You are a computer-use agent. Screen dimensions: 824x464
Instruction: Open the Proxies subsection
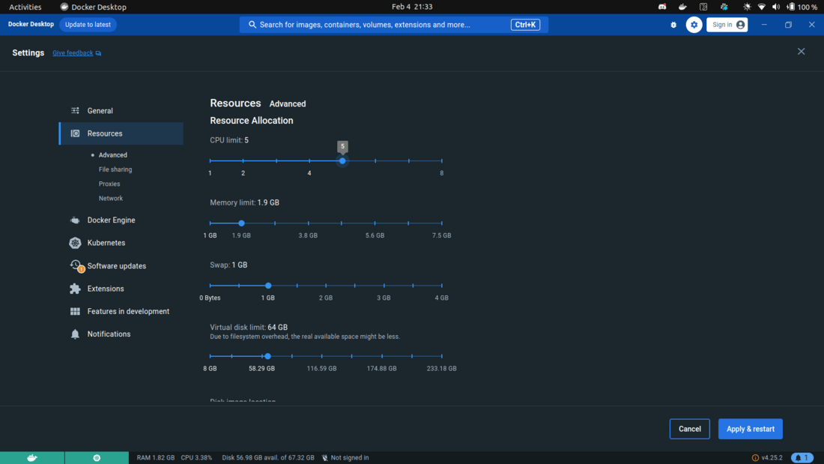tap(109, 184)
